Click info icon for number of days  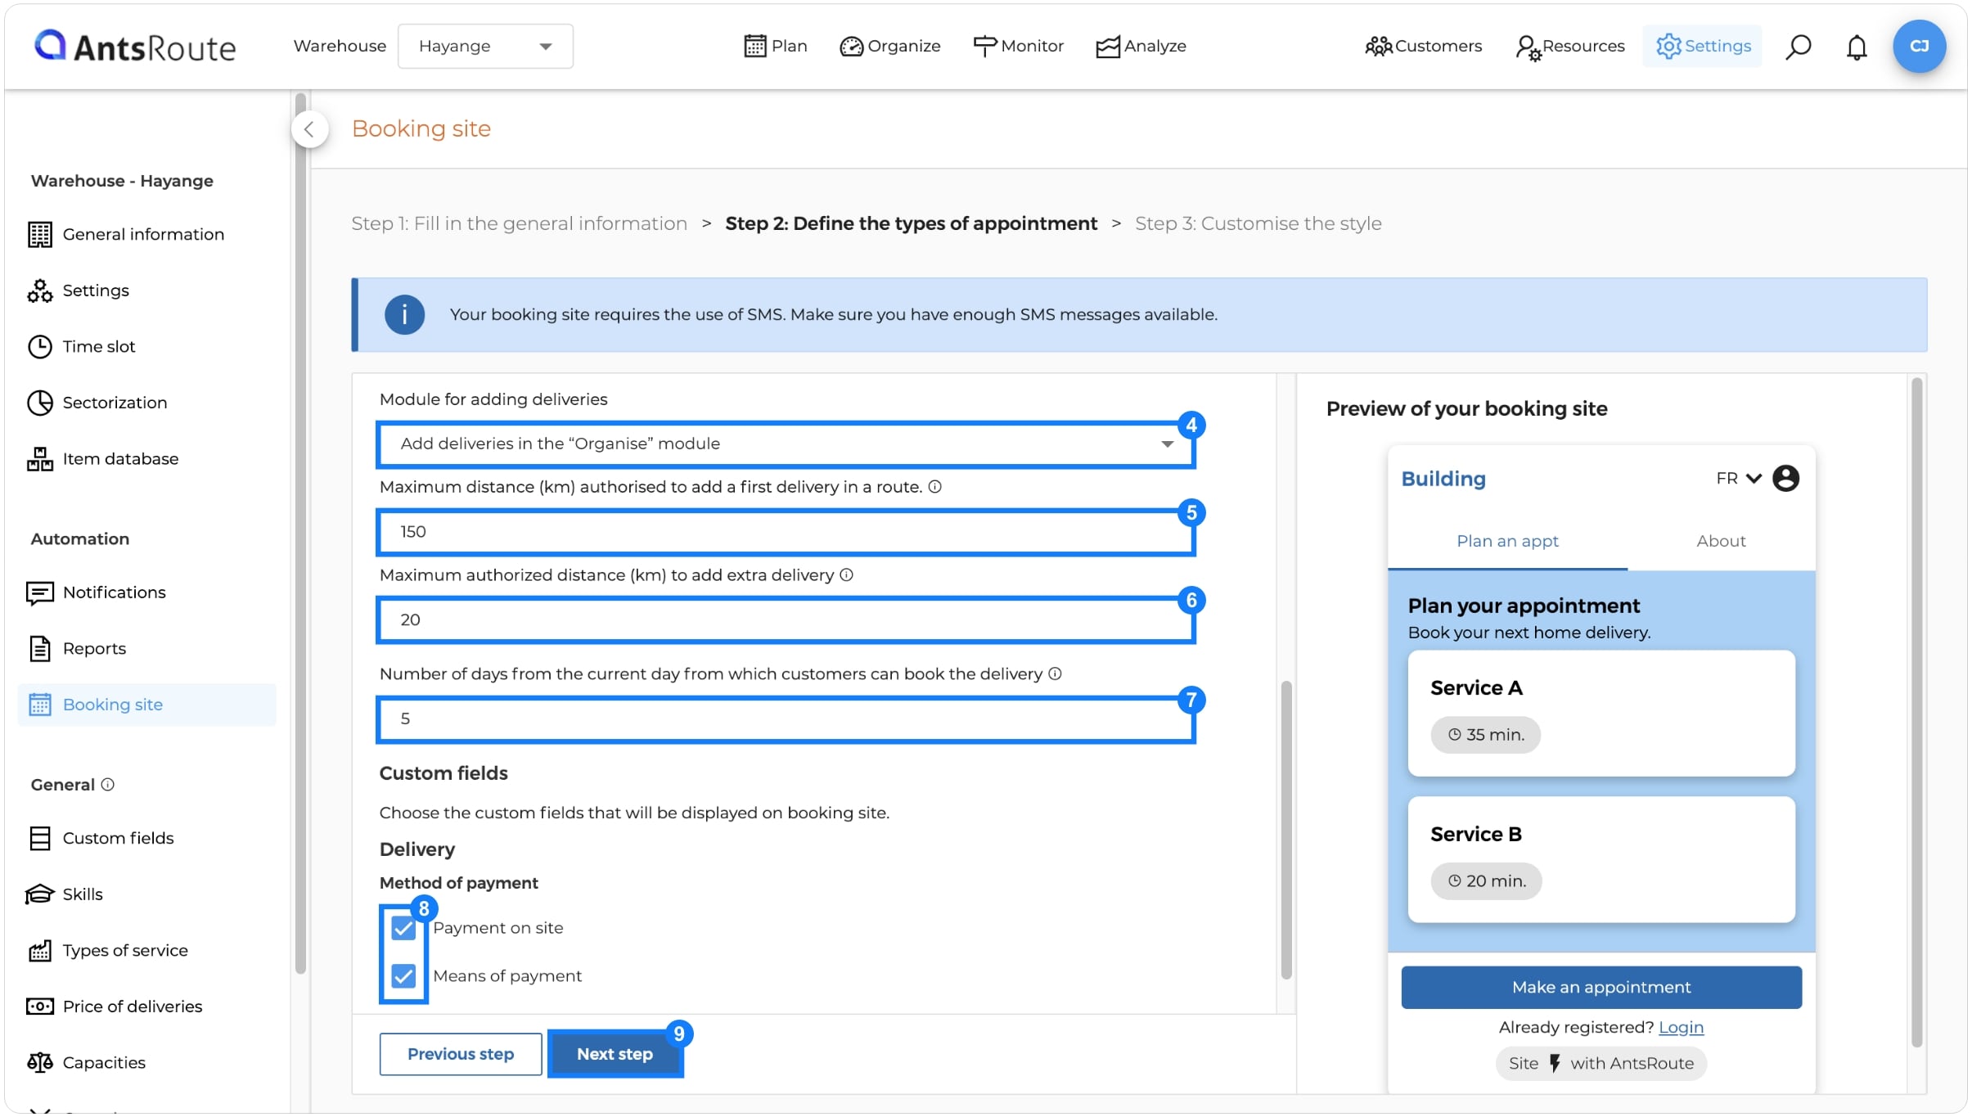click(1055, 674)
